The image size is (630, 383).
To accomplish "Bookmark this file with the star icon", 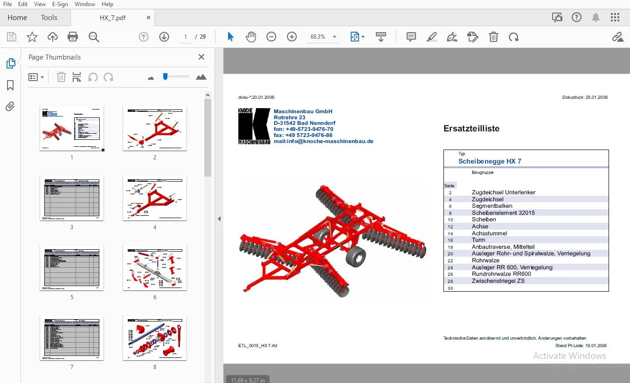I will pyautogui.click(x=32, y=37).
